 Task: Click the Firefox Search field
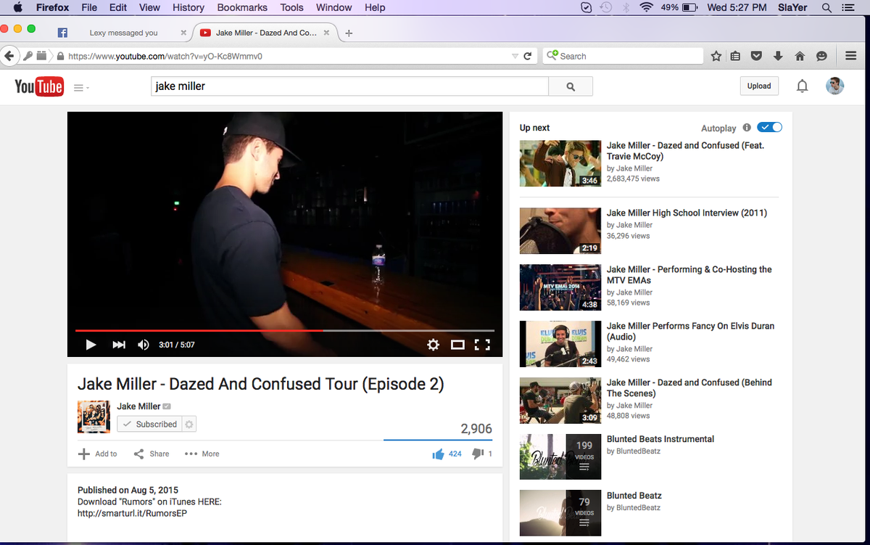click(623, 56)
